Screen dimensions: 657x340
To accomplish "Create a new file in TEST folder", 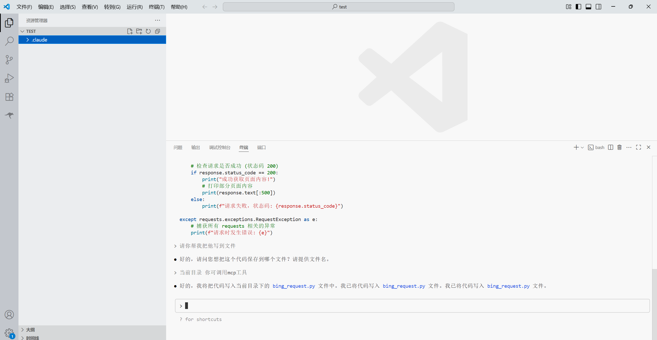I will [x=130, y=31].
